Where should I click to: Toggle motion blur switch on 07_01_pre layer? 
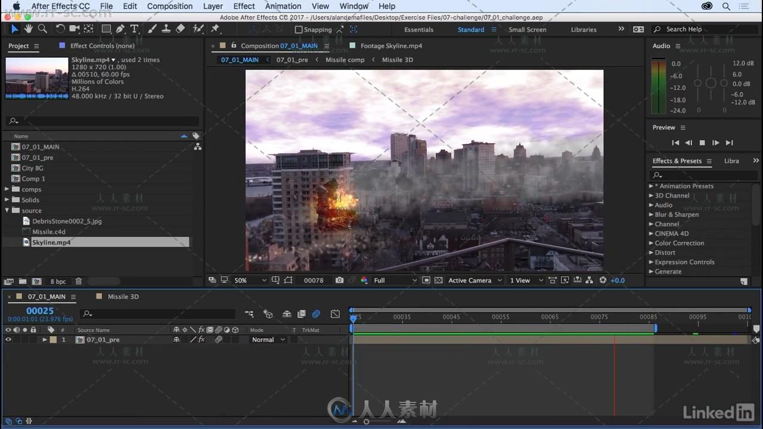pos(218,340)
